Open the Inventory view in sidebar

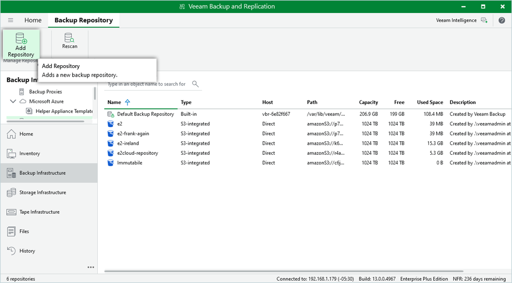coord(30,154)
